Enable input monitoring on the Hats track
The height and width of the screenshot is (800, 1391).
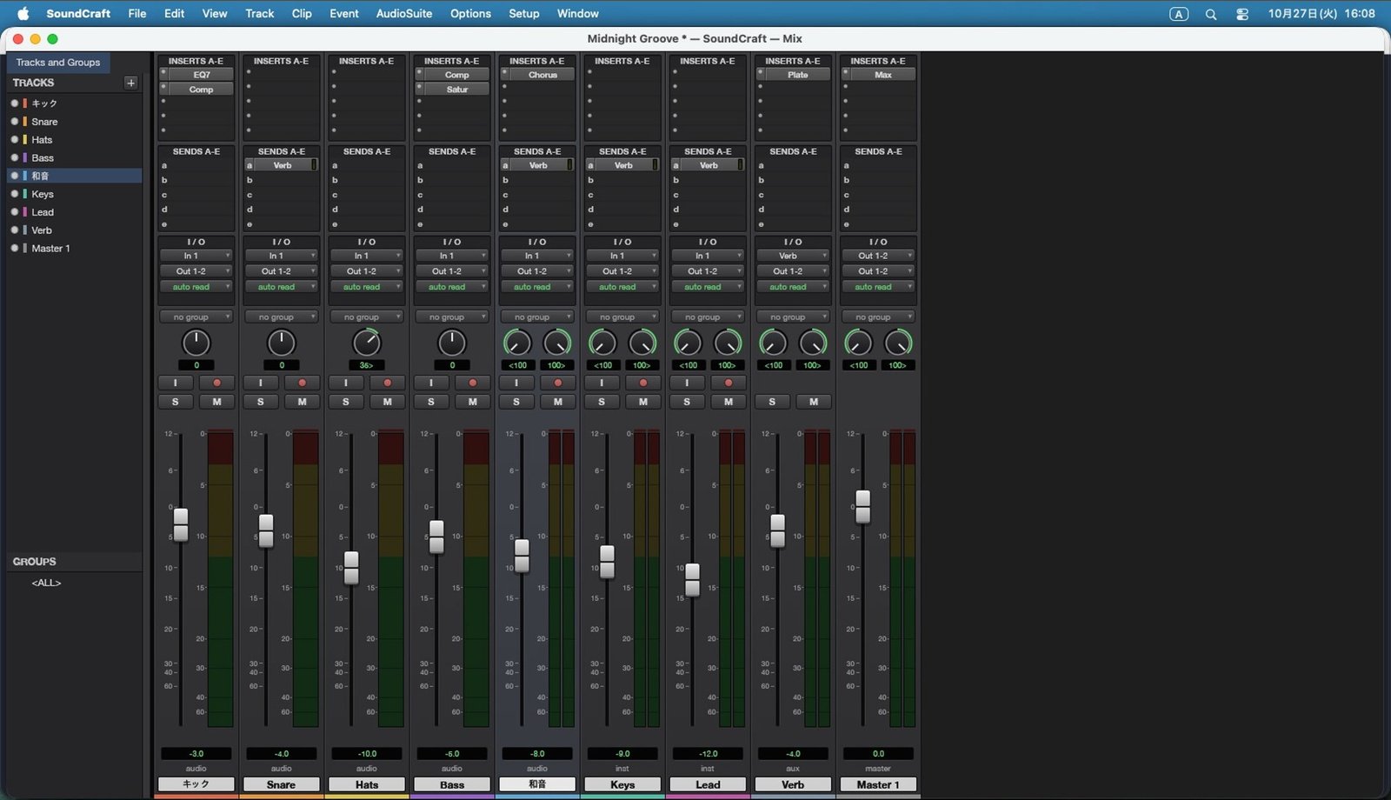345,383
